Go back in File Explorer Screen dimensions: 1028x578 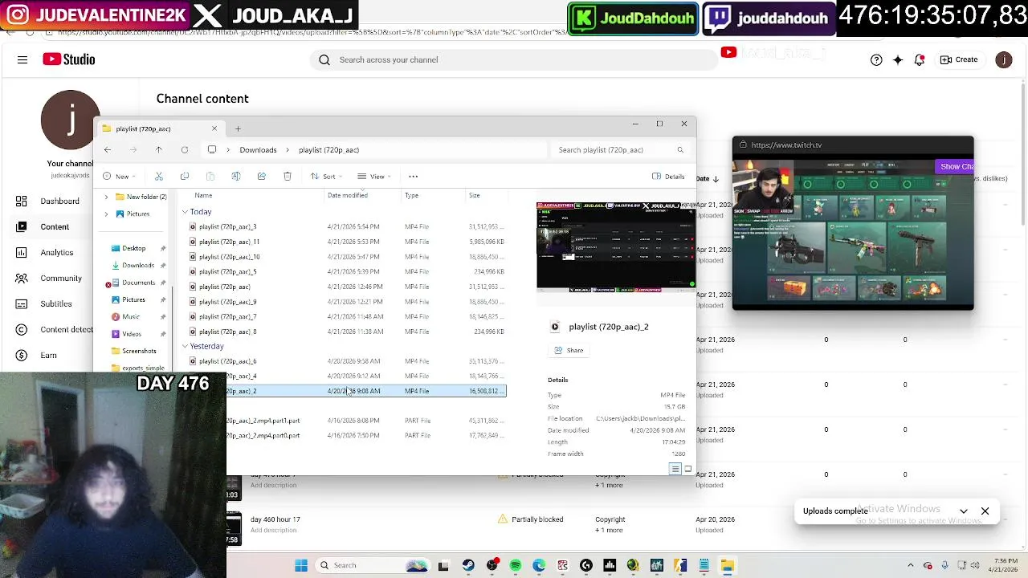pos(108,149)
